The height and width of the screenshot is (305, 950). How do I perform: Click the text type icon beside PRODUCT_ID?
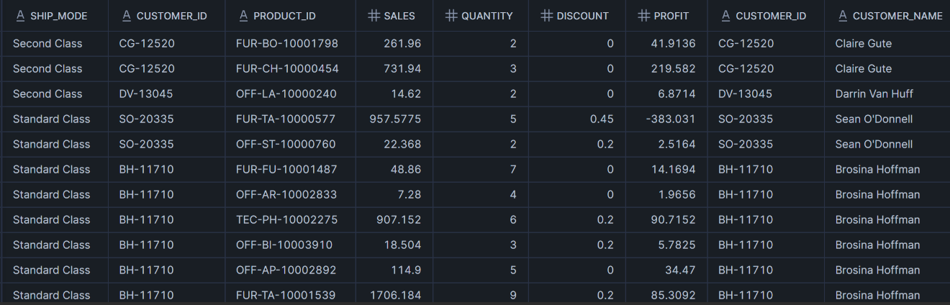tap(243, 16)
